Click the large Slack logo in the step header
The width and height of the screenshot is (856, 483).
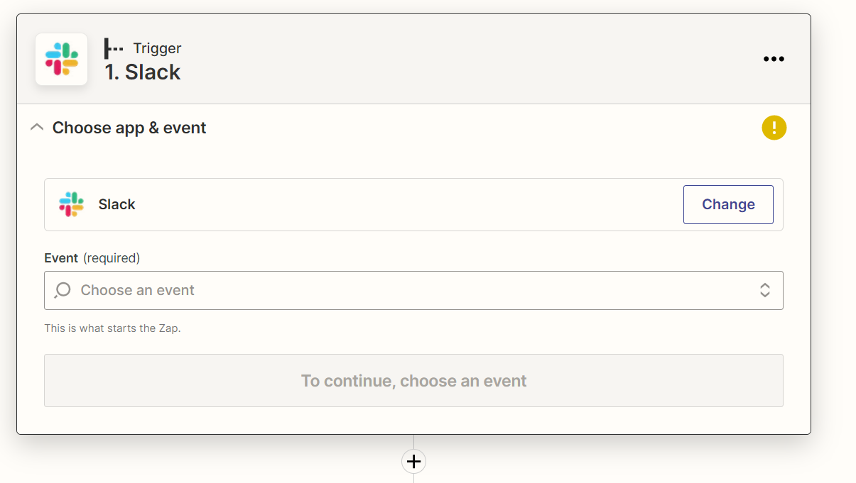coord(62,60)
